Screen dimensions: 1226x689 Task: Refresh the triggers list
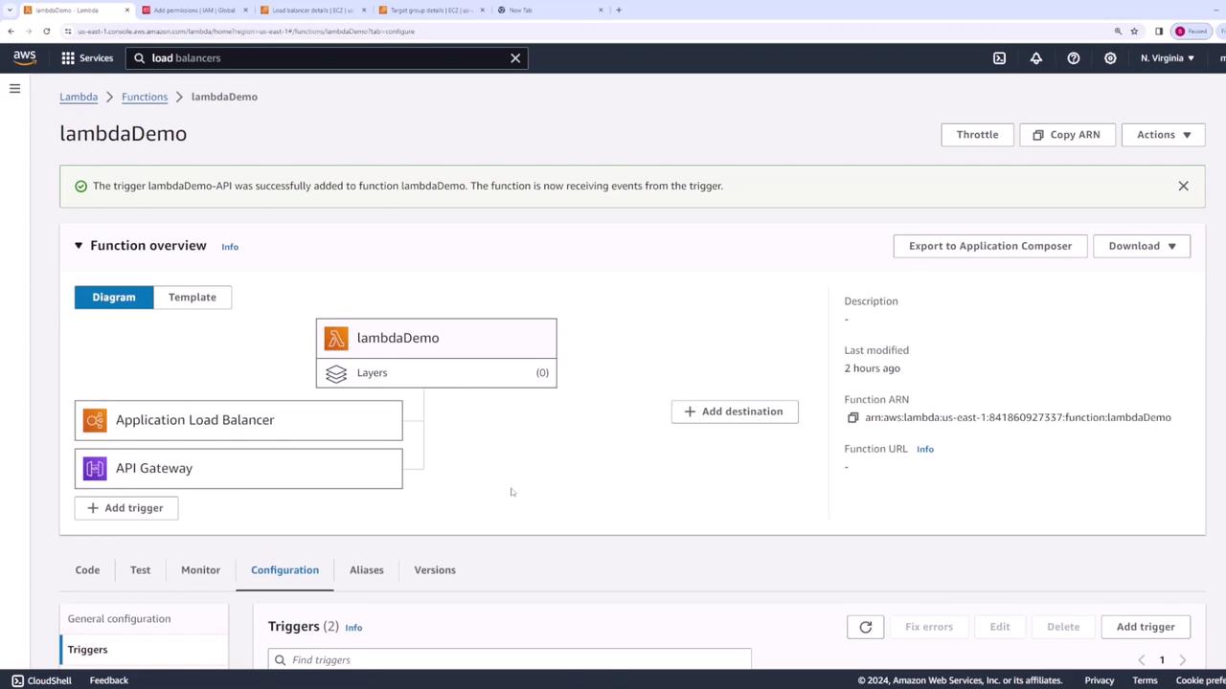866,627
